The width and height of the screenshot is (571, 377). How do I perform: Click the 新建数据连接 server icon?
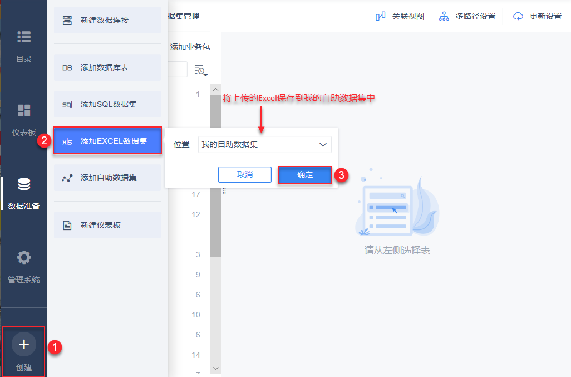coord(67,21)
